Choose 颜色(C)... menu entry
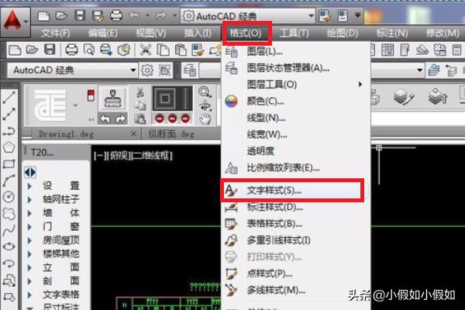The height and width of the screenshot is (310, 465). 296,102
